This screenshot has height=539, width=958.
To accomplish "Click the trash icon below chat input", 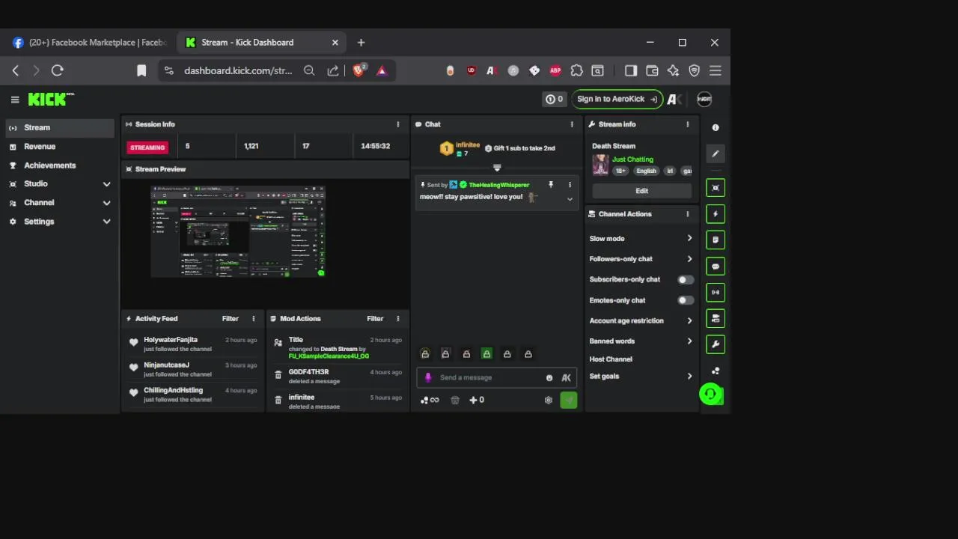I will pos(454,401).
